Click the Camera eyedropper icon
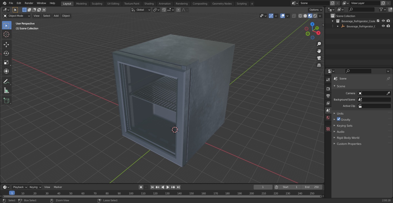This screenshot has width=393, height=203. pos(388,93)
